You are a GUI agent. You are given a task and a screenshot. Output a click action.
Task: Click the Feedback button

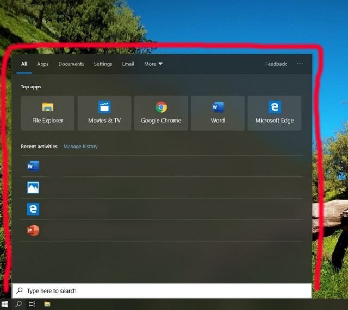coord(276,64)
